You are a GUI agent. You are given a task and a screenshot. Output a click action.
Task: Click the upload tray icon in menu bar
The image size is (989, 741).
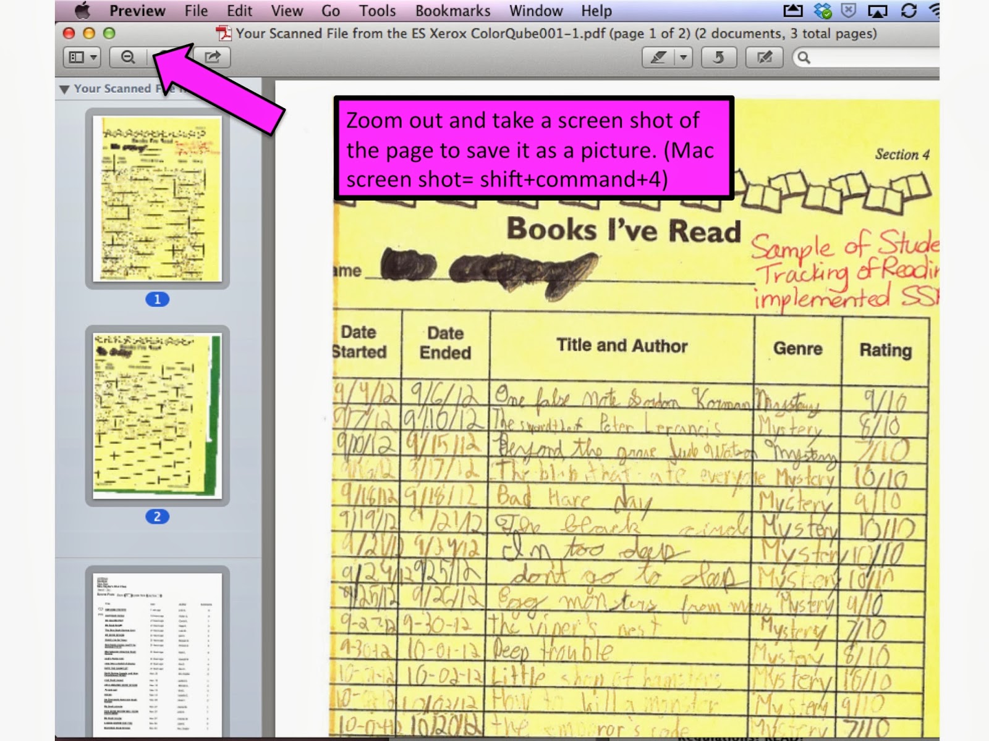click(x=793, y=10)
